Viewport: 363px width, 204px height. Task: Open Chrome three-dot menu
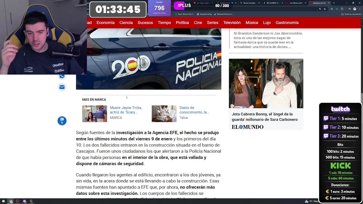(359, 9)
